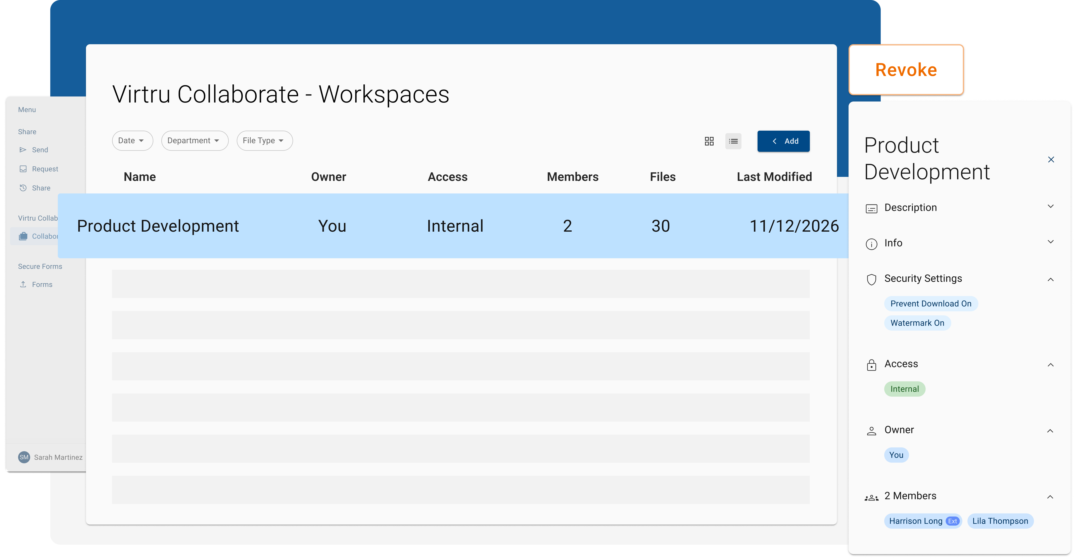Click the Description section icon
This screenshot has width=1074, height=558.
871,208
